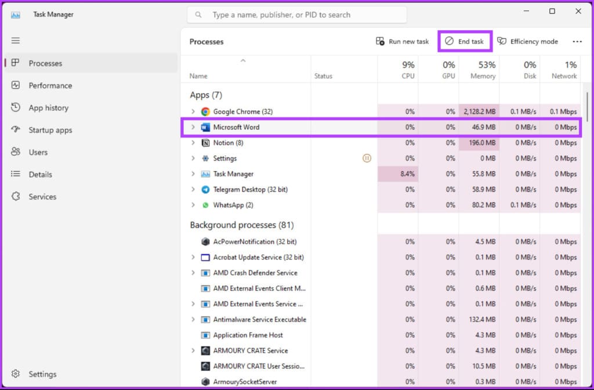Sort by the Status column header
Image resolution: width=594 pixels, height=390 pixels.
(344, 70)
